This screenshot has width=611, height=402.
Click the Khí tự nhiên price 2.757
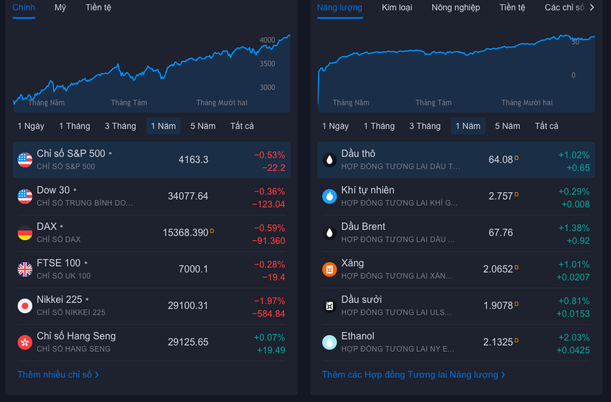501,196
